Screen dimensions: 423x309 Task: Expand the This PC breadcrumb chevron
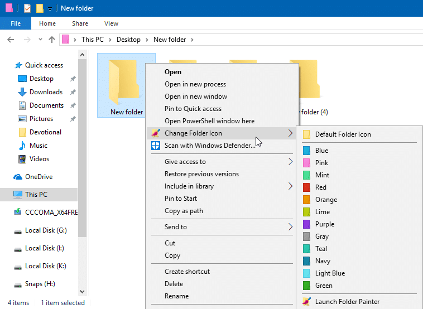110,40
